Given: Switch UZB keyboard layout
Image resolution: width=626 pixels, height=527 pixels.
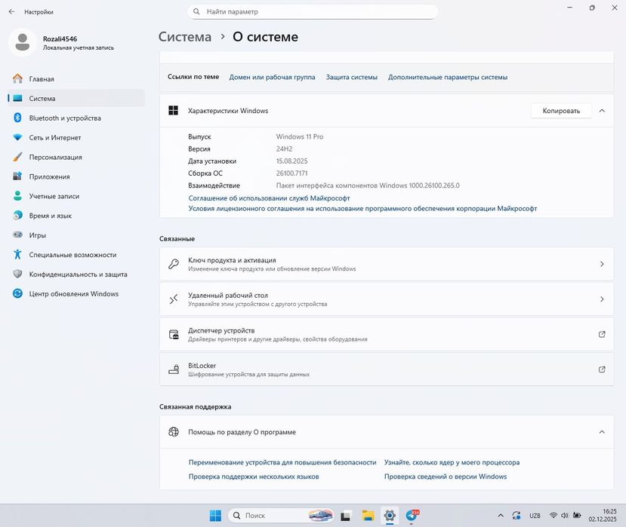Looking at the screenshot, I should tap(535, 516).
